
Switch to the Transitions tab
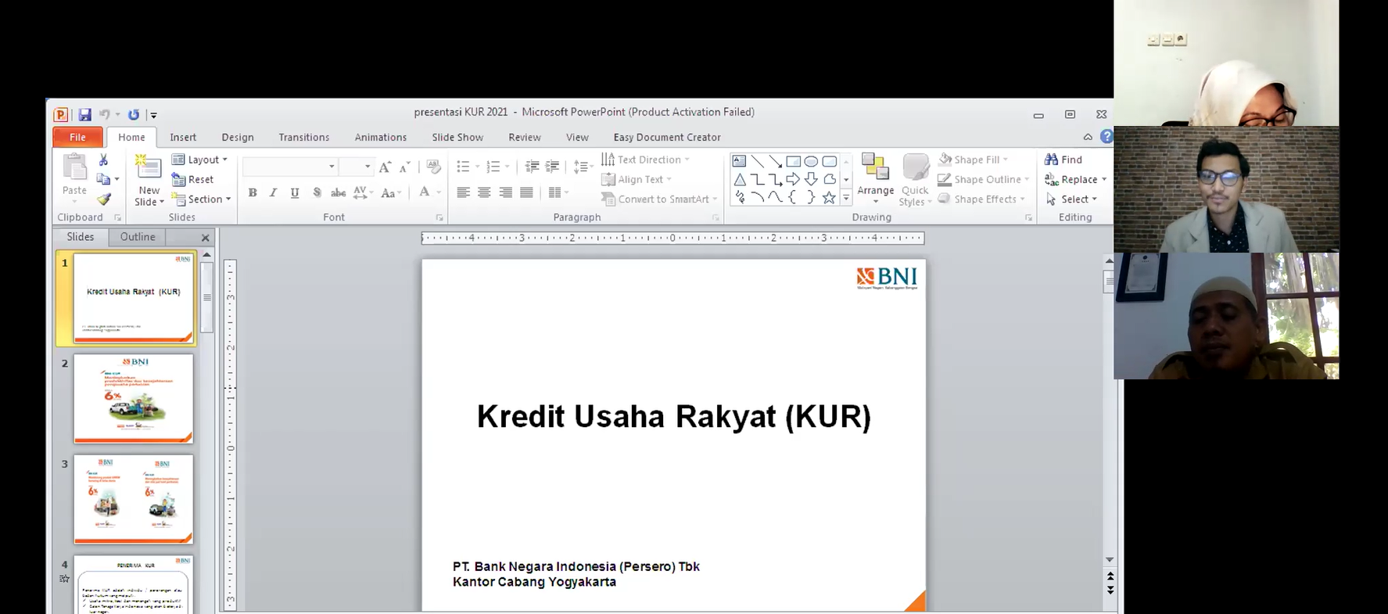(x=304, y=137)
